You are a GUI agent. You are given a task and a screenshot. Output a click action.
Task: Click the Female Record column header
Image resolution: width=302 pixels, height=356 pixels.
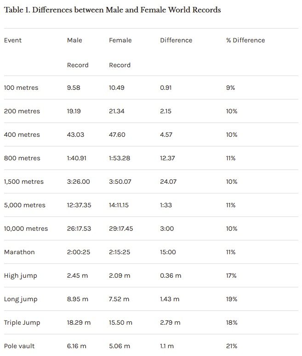pos(120,53)
